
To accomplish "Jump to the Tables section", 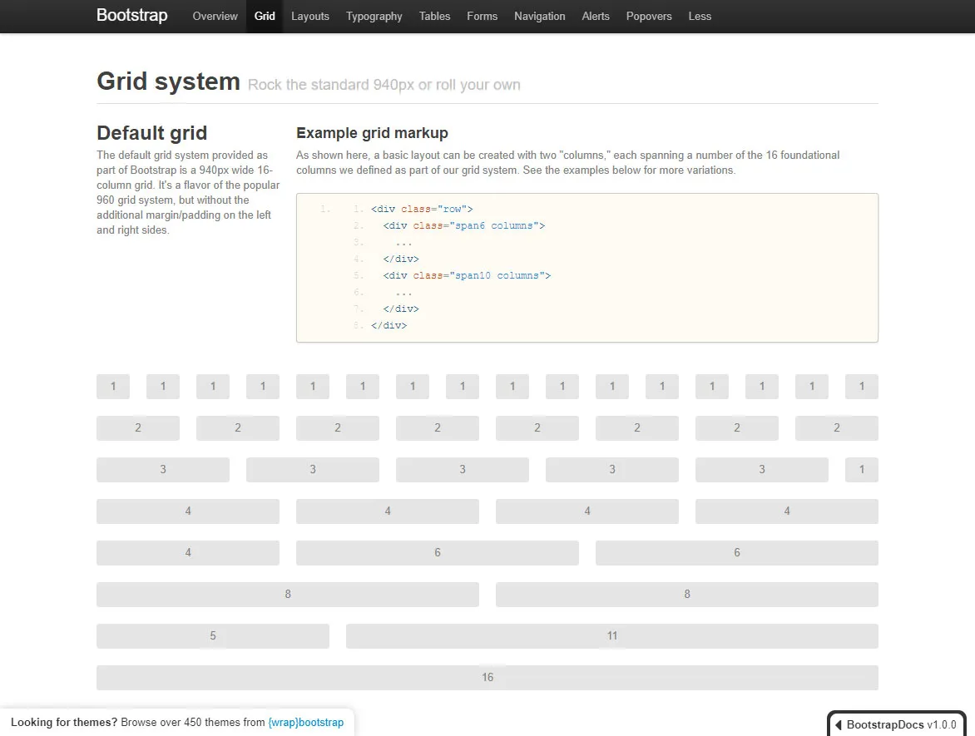I will [434, 16].
